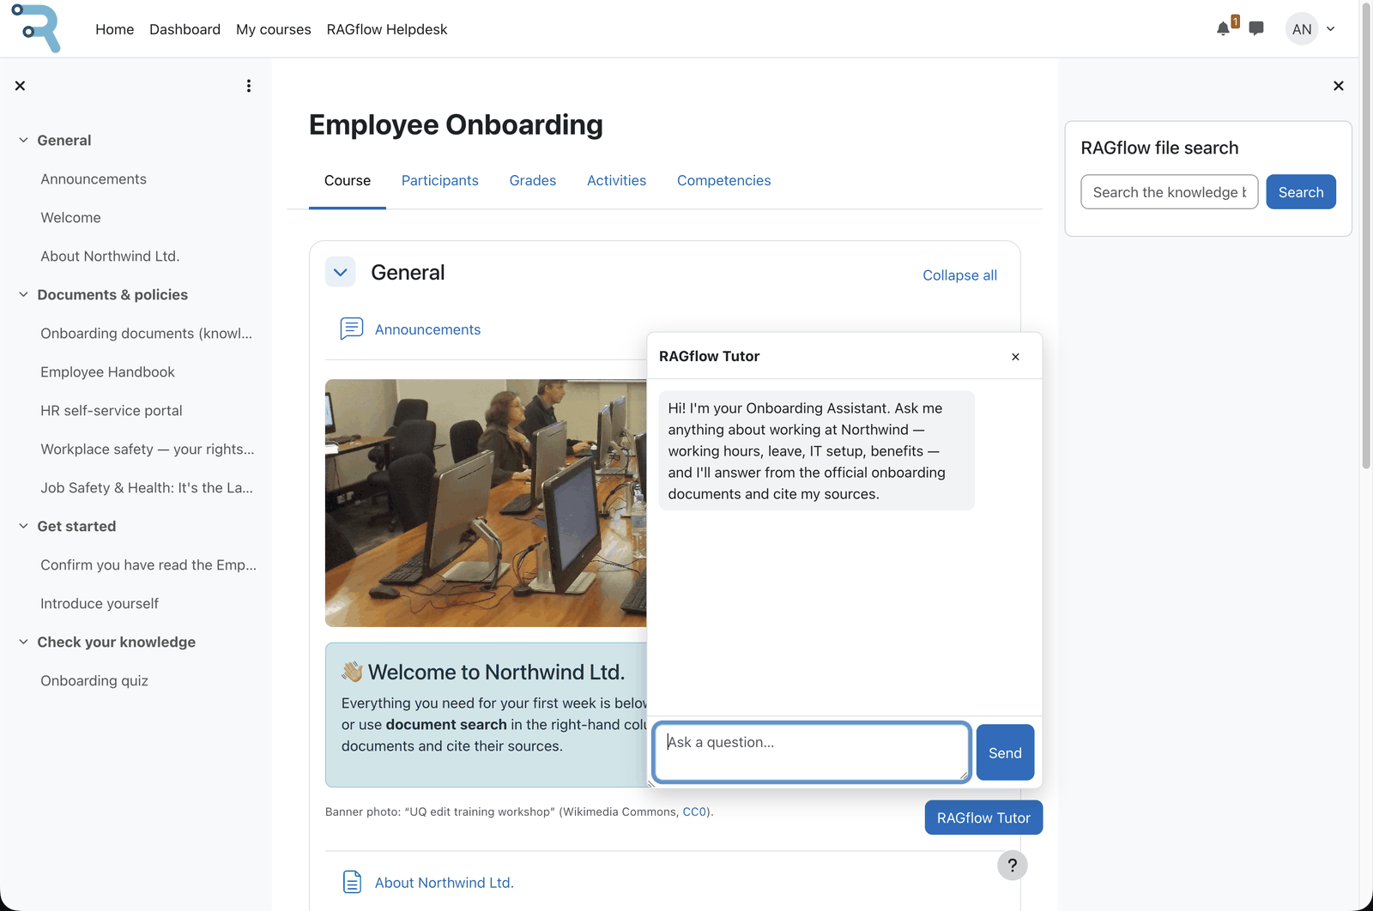1373x911 pixels.
Task: Click the About Northwind Ltd. page icon
Action: click(x=352, y=882)
